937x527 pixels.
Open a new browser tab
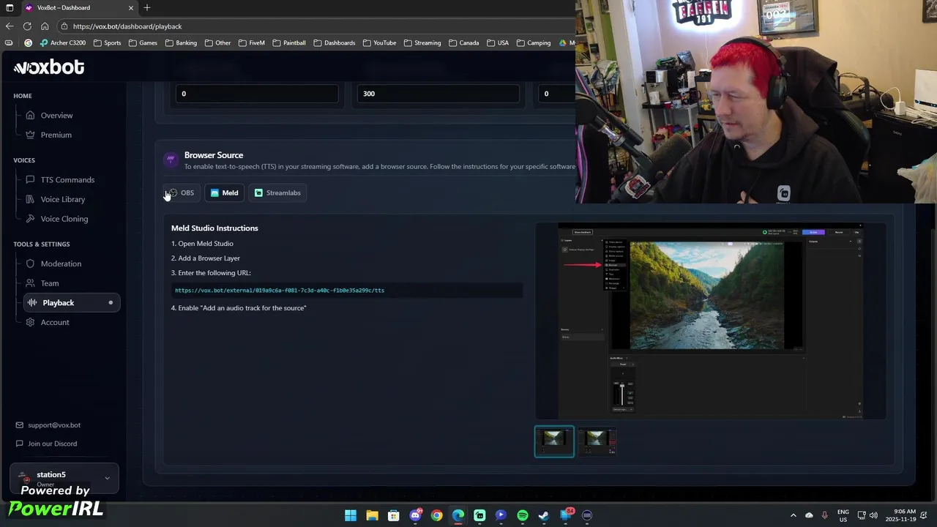pos(147,7)
